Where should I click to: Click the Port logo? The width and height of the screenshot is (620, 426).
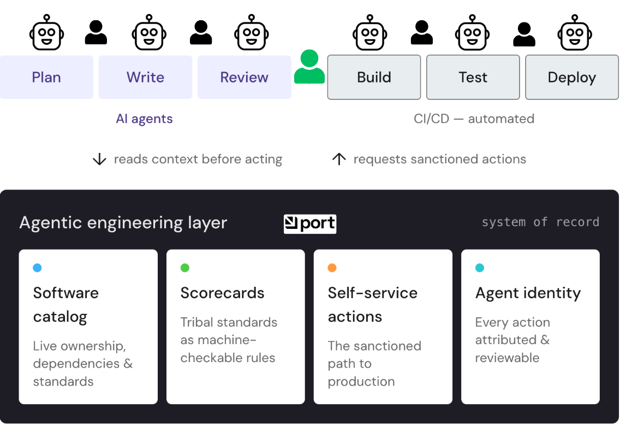(x=310, y=224)
